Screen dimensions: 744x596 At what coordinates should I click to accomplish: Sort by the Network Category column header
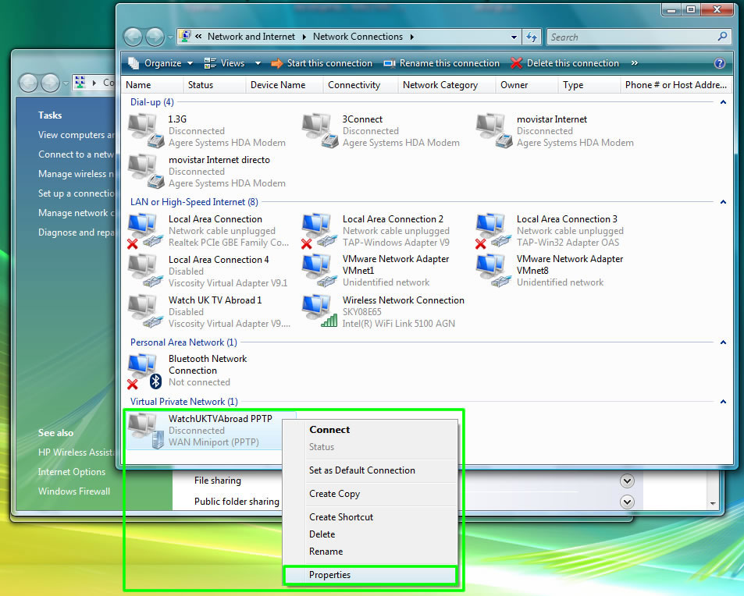click(x=447, y=85)
